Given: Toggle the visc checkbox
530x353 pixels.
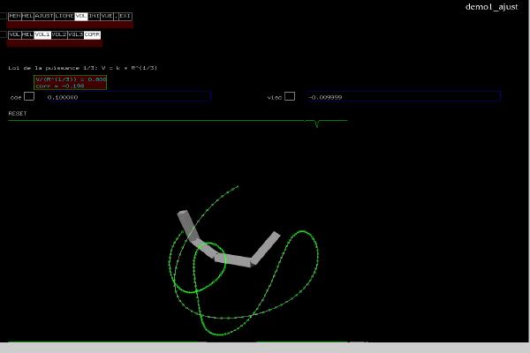Looking at the screenshot, I should coord(290,96).
